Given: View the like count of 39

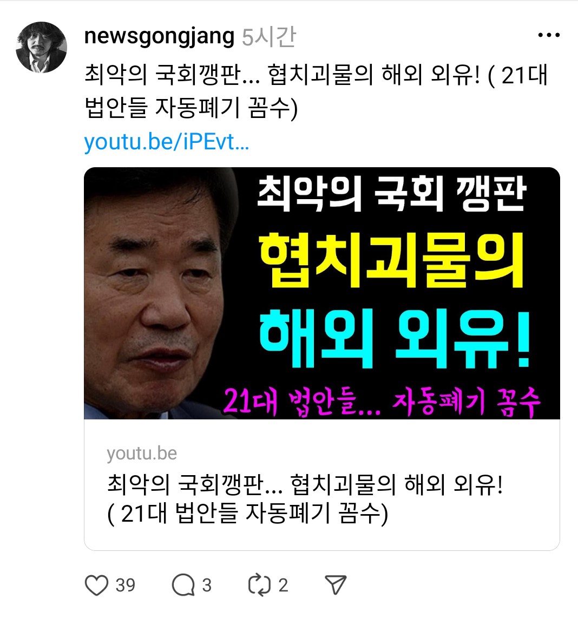Looking at the screenshot, I should 126,586.
